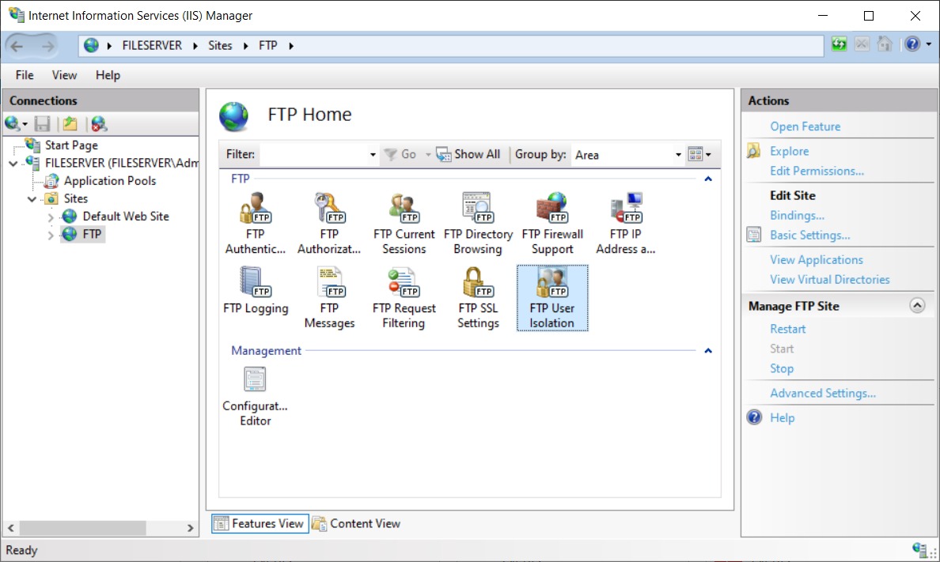
Task: Click the Up folder icon in Connections toolbar
Action: [70, 124]
